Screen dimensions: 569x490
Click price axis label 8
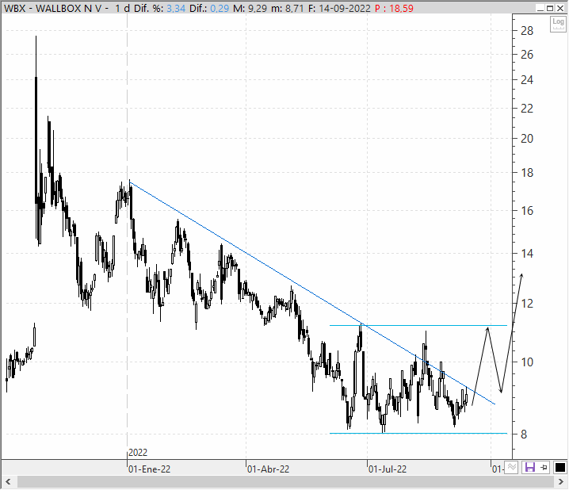point(524,434)
